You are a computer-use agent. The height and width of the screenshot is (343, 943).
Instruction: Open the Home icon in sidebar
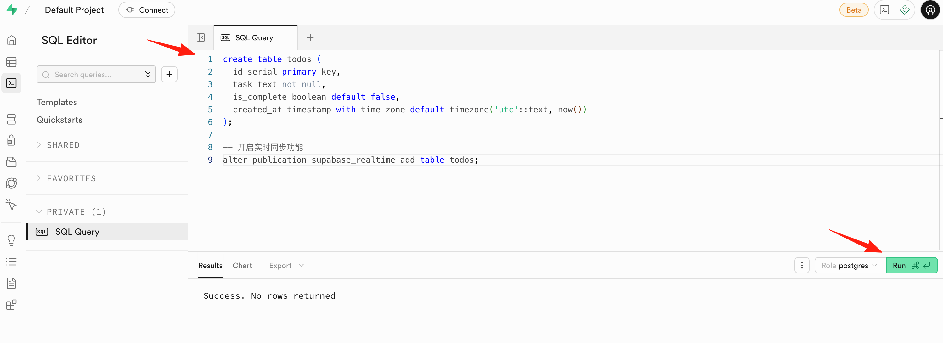tap(12, 40)
